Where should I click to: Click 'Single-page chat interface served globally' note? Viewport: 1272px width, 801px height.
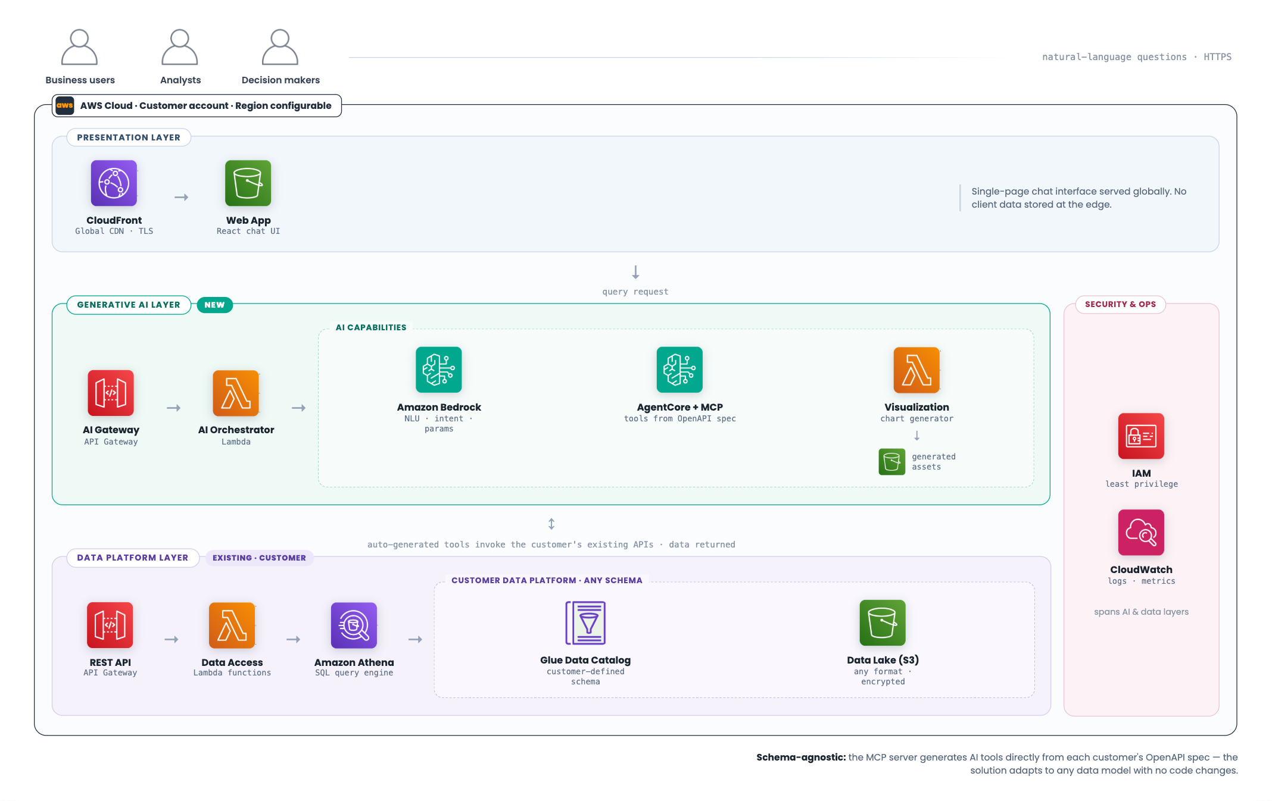click(1079, 198)
